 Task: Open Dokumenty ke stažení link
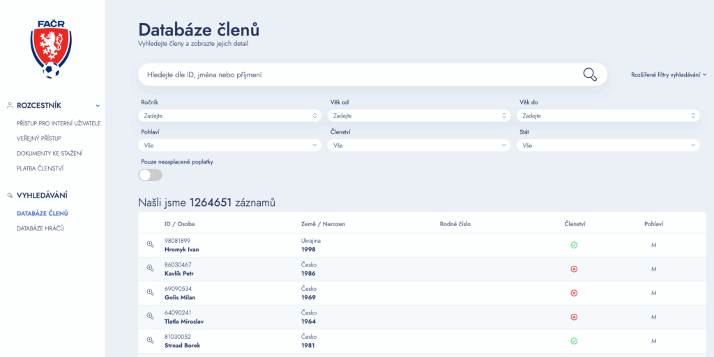point(50,153)
